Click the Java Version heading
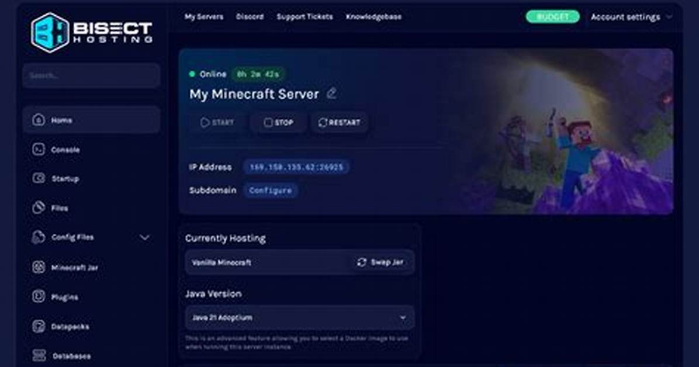Screen dimensions: 699x367 click(213, 294)
